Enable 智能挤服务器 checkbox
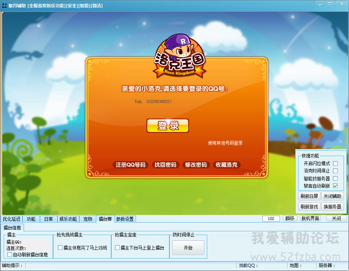The width and height of the screenshot is (349, 271). (x=336, y=178)
